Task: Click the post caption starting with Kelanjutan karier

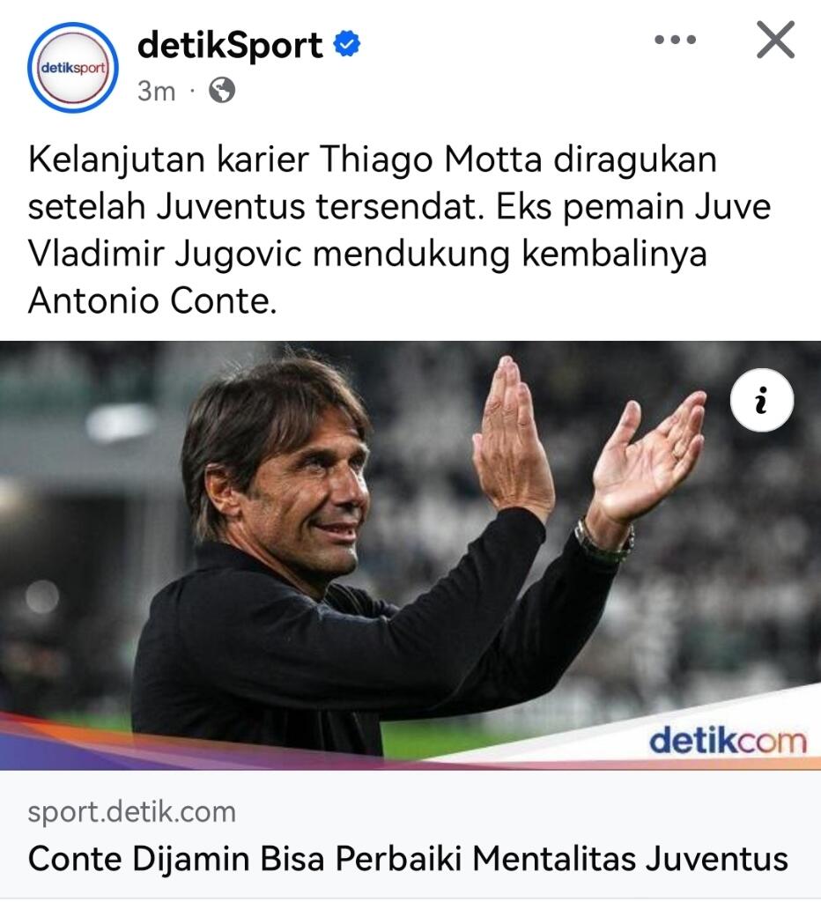Action: coord(399,230)
